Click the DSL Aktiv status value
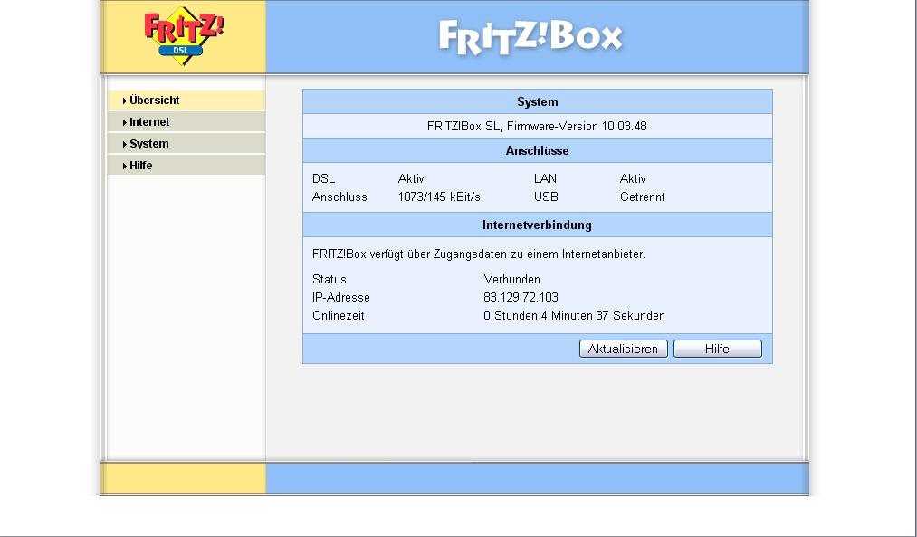The height and width of the screenshot is (537, 917). coord(411,179)
